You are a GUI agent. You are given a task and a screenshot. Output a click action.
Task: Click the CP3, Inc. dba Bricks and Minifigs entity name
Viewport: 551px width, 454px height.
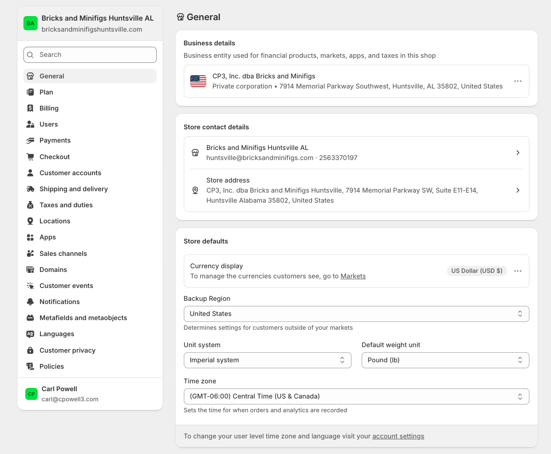pos(264,76)
